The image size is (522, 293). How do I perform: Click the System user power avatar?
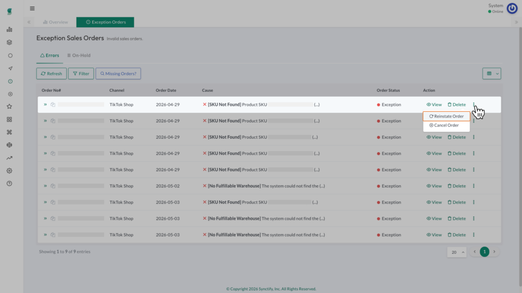coord(512,8)
